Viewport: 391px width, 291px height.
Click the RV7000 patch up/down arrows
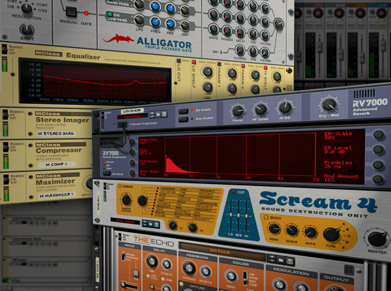tap(152, 115)
